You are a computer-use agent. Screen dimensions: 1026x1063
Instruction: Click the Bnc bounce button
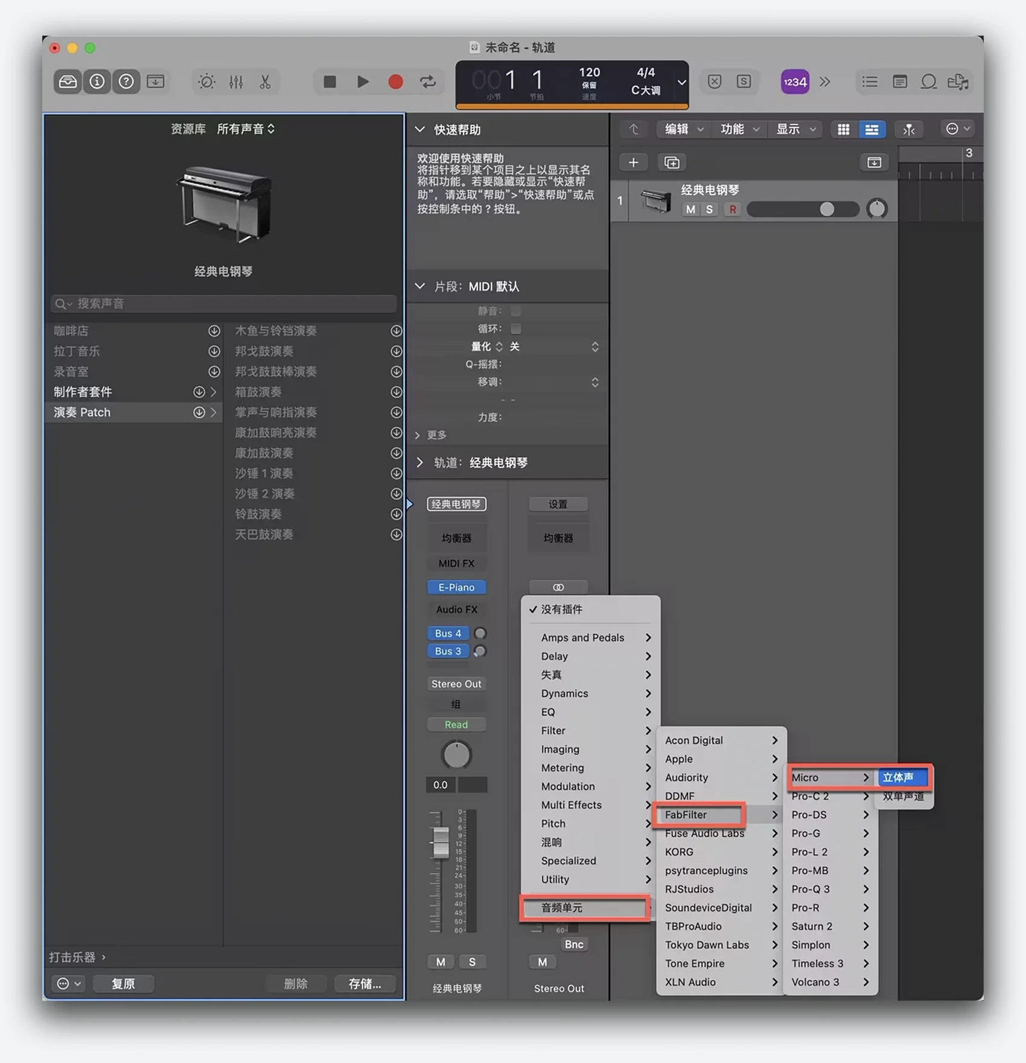[573, 944]
